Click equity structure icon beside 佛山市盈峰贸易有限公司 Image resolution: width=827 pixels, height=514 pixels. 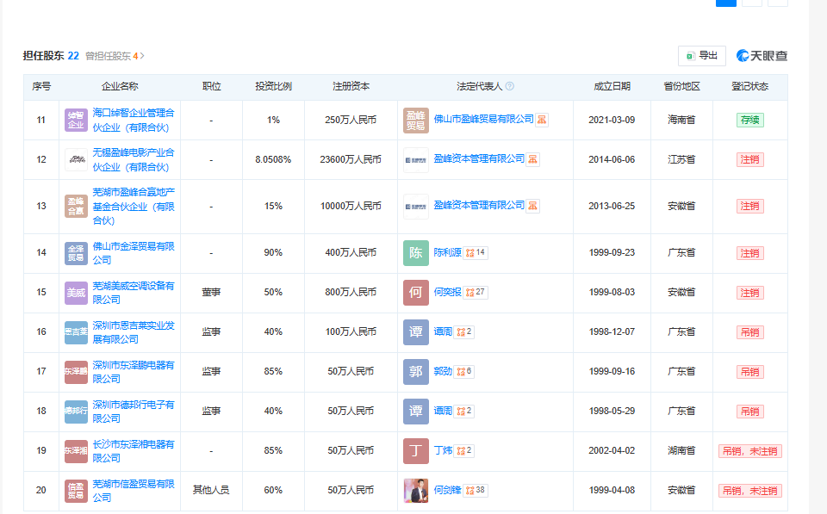click(542, 120)
